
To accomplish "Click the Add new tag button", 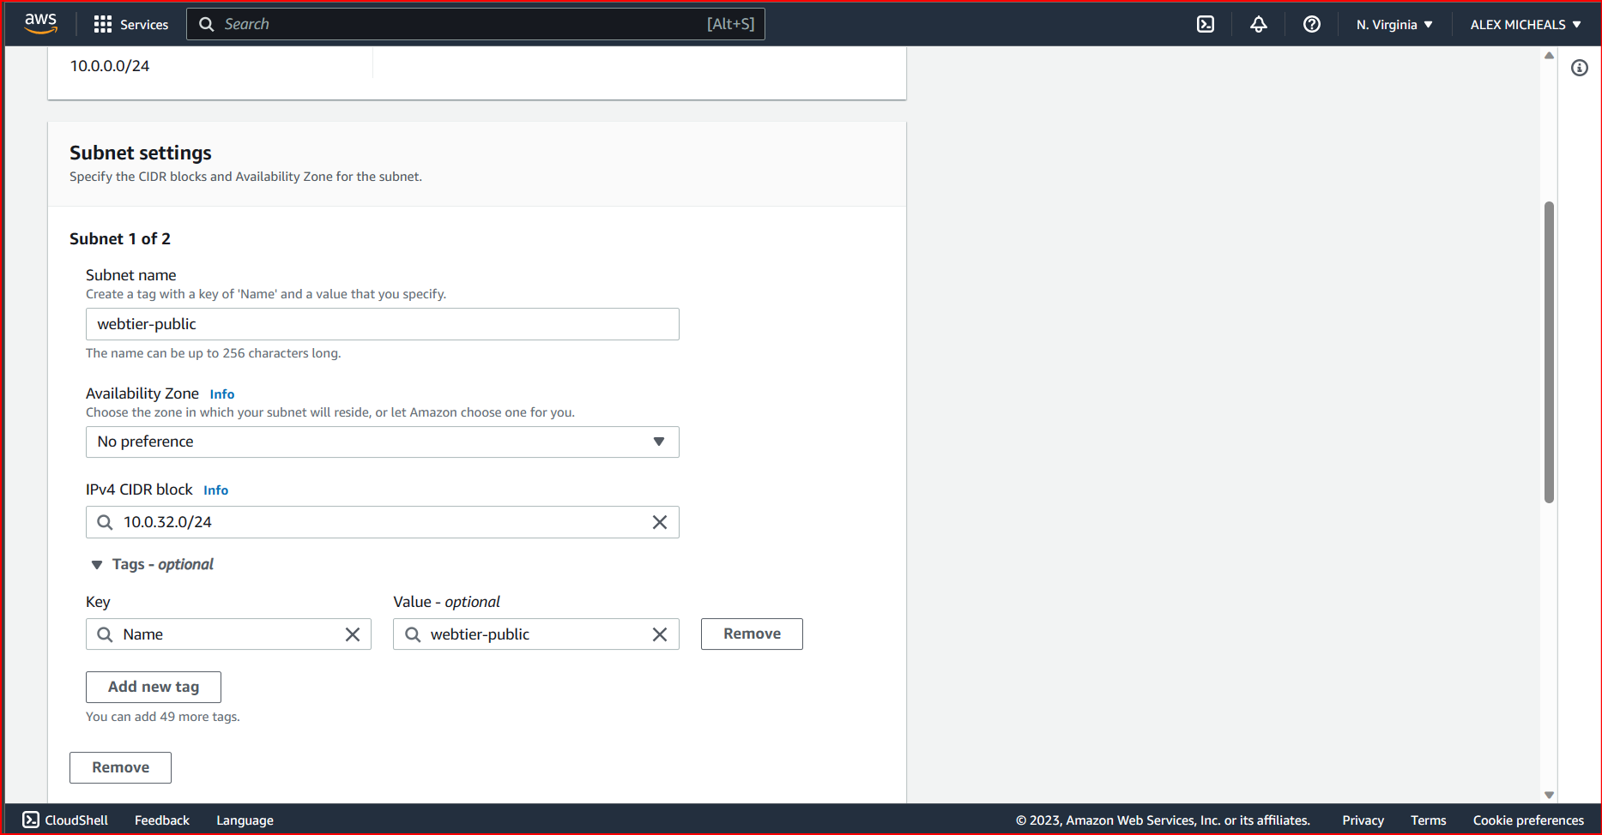I will (x=153, y=687).
